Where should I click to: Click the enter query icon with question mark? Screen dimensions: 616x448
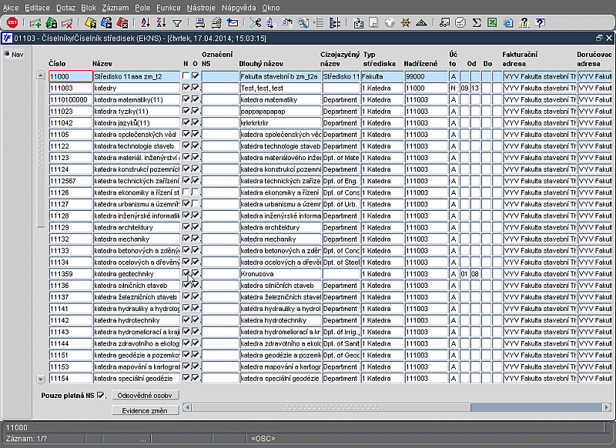90,23
